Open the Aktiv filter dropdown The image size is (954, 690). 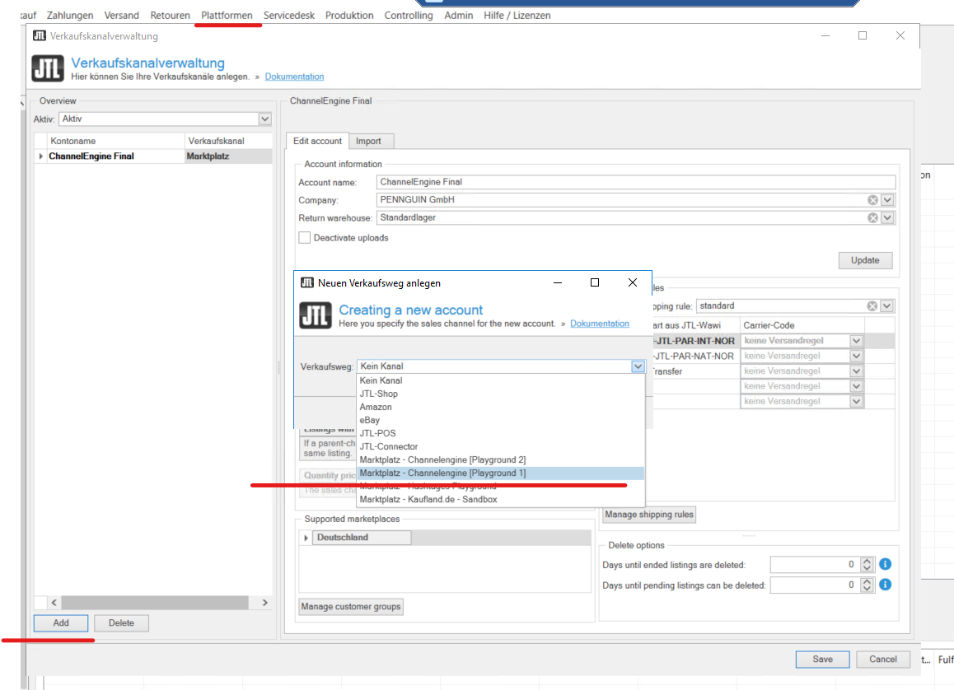pos(264,119)
